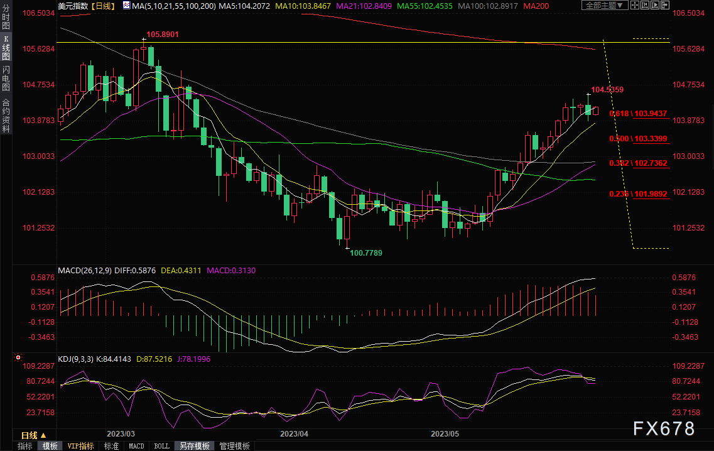Click the red sun marker icon beside KDJ
Viewport: 714px width, 451px height.
(18, 357)
